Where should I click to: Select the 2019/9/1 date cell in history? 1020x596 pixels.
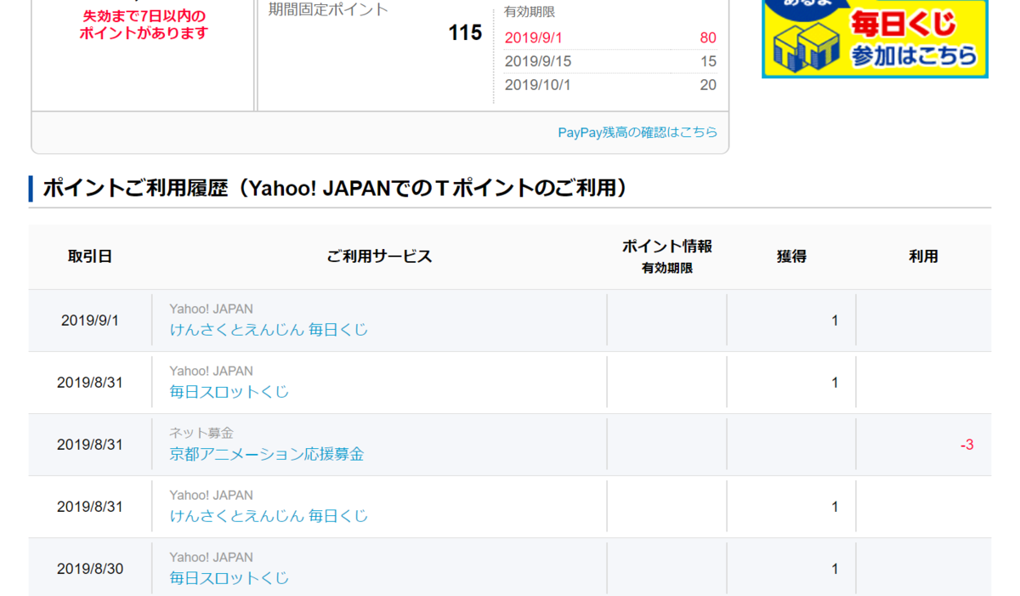pyautogui.click(x=90, y=321)
